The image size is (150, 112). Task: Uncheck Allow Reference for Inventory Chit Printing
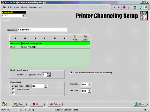pos(71,73)
